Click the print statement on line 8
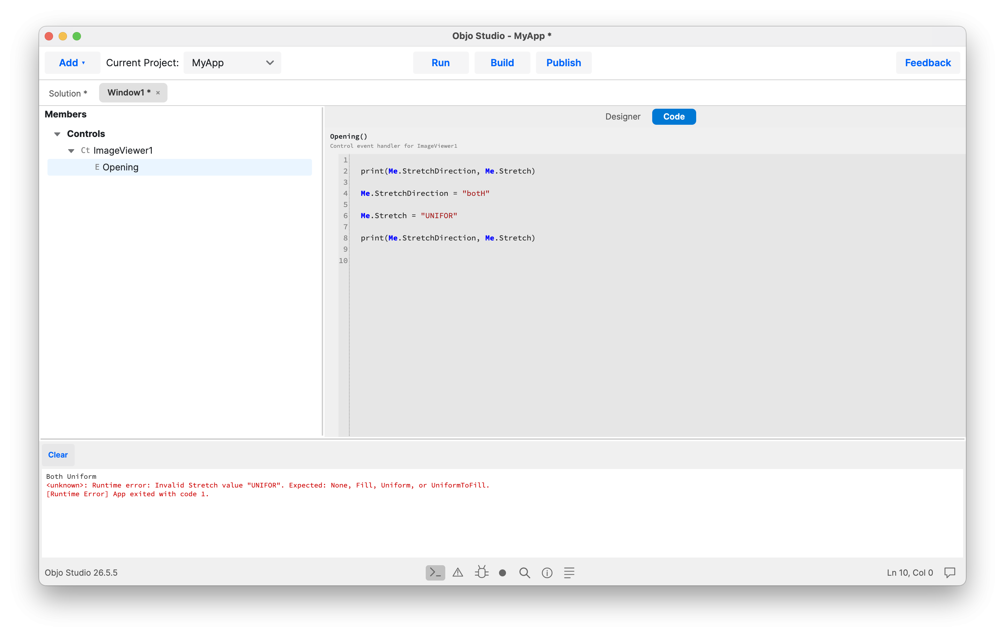The image size is (1005, 637). (447, 238)
